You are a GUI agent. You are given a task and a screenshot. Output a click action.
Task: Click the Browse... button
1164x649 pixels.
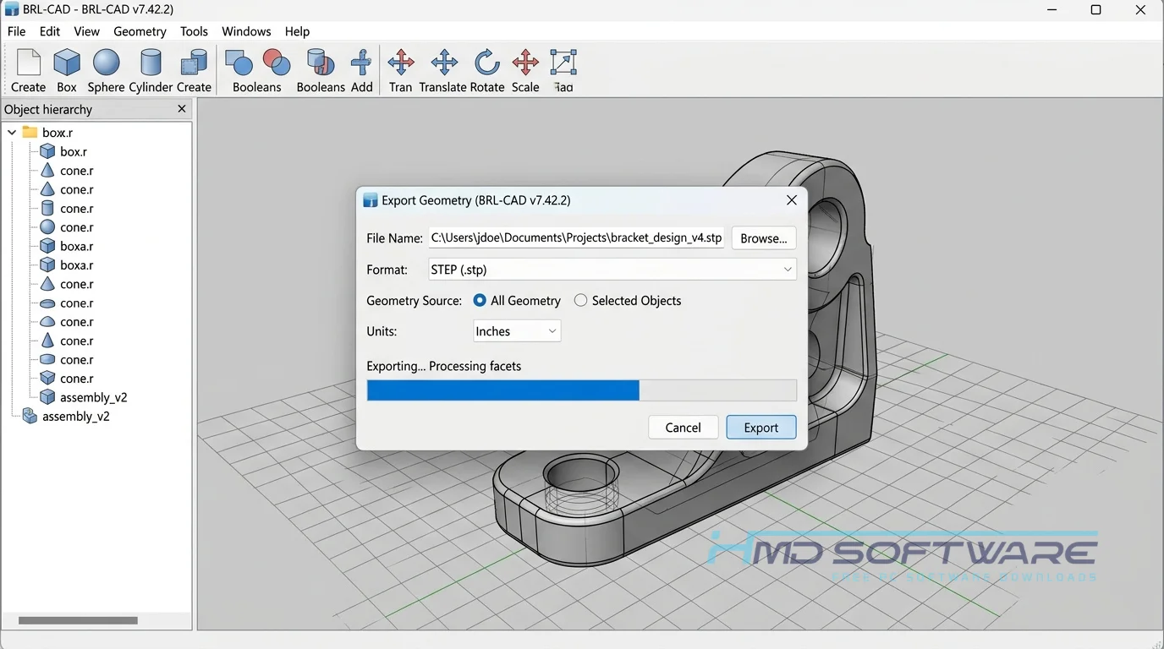(x=764, y=238)
